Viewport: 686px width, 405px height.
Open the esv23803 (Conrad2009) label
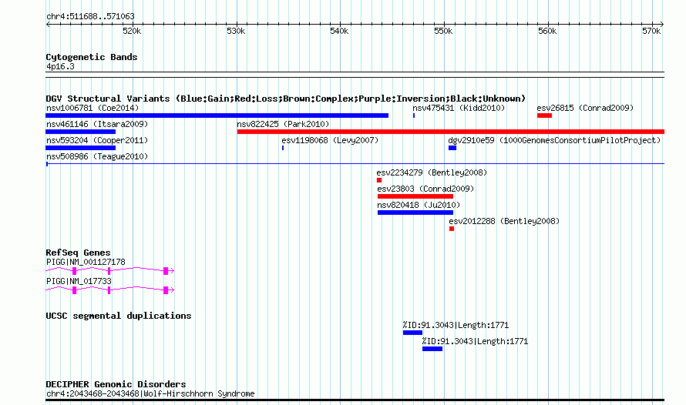click(x=425, y=189)
